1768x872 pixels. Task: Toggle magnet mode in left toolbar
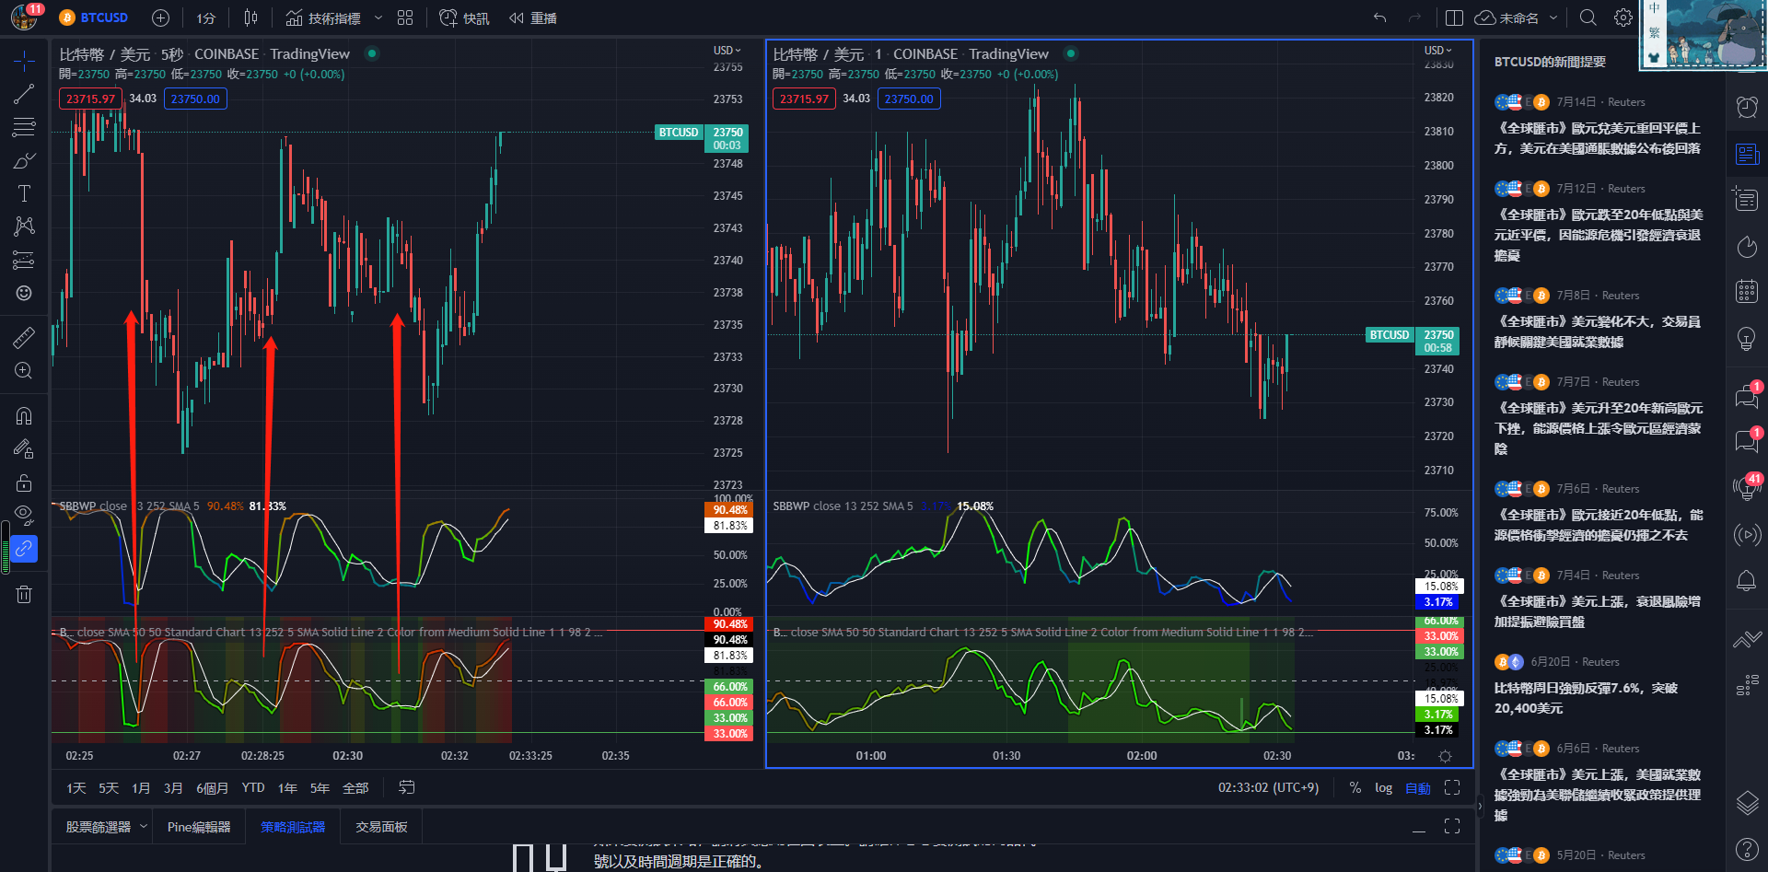(x=24, y=415)
